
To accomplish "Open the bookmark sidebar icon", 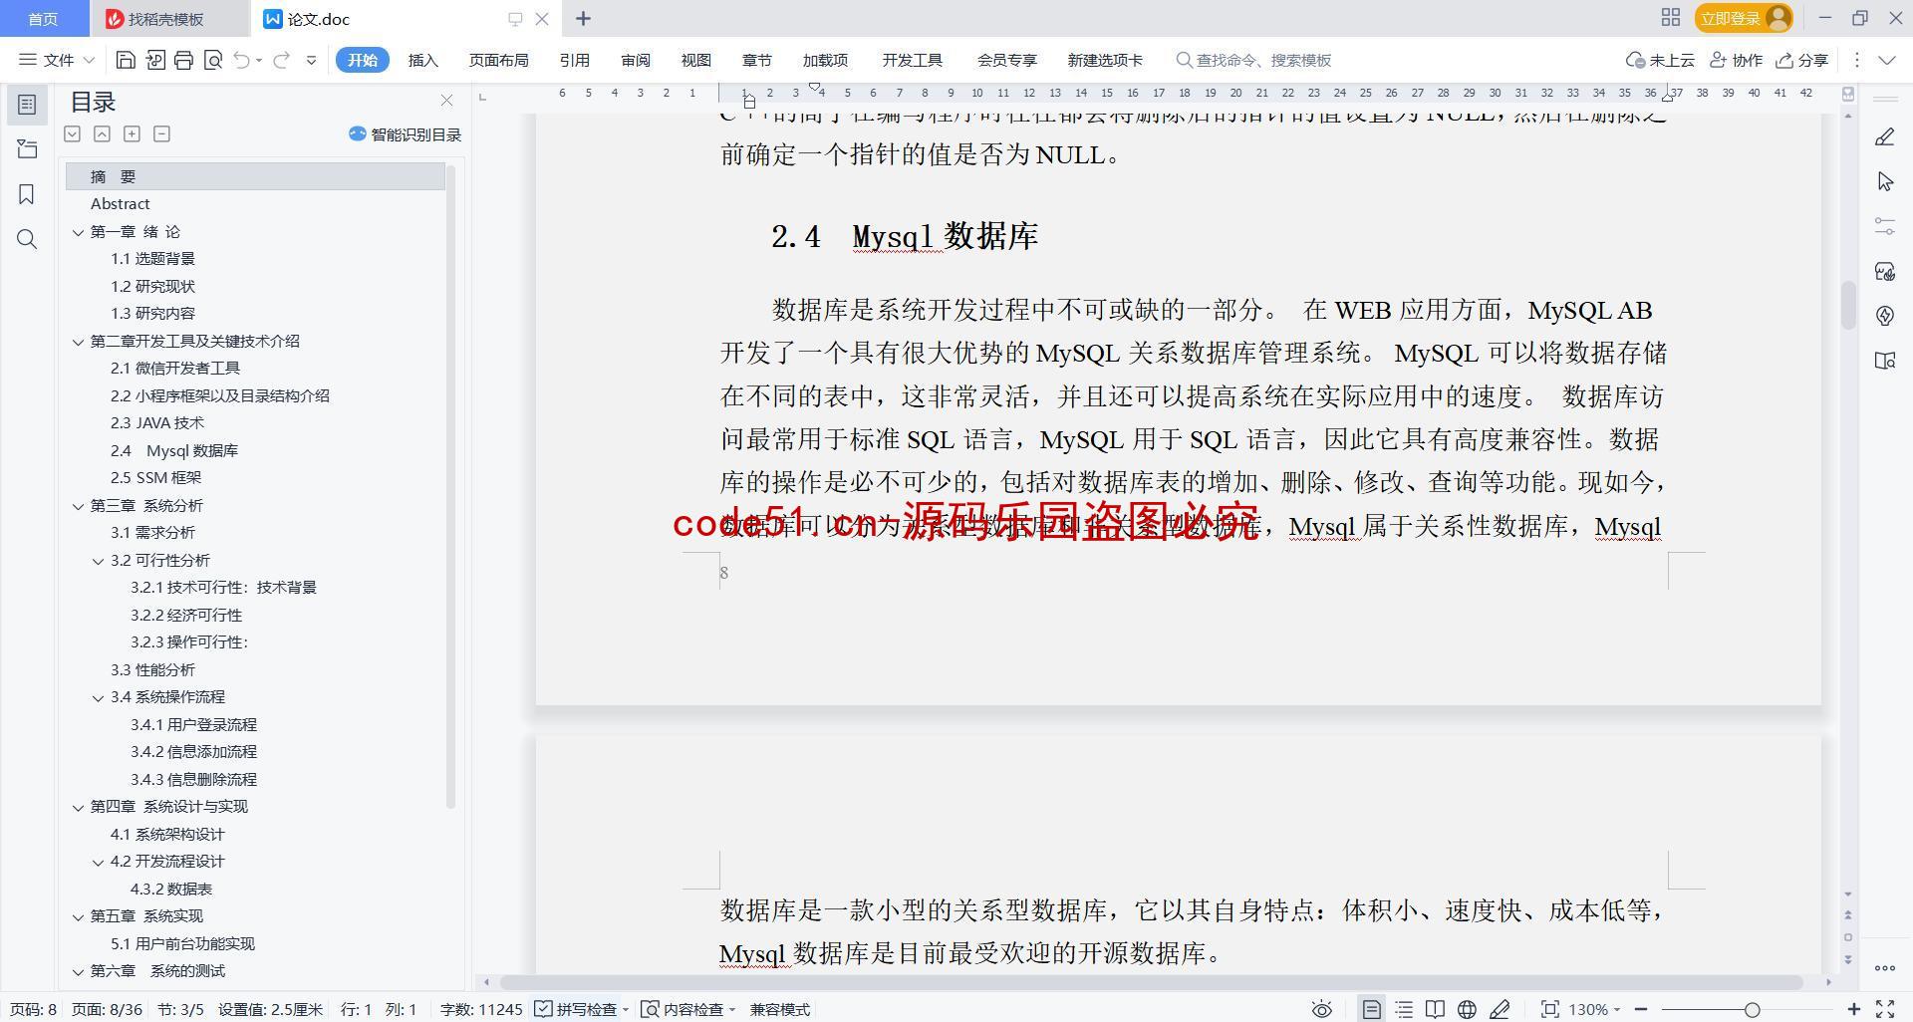I will point(27,194).
